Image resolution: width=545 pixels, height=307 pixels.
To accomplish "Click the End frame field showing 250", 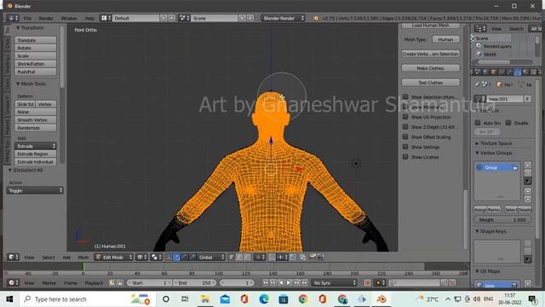I will pos(195,282).
